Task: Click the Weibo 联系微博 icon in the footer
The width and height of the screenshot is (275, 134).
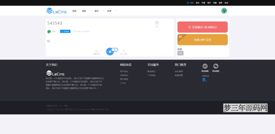Action: [205, 66]
